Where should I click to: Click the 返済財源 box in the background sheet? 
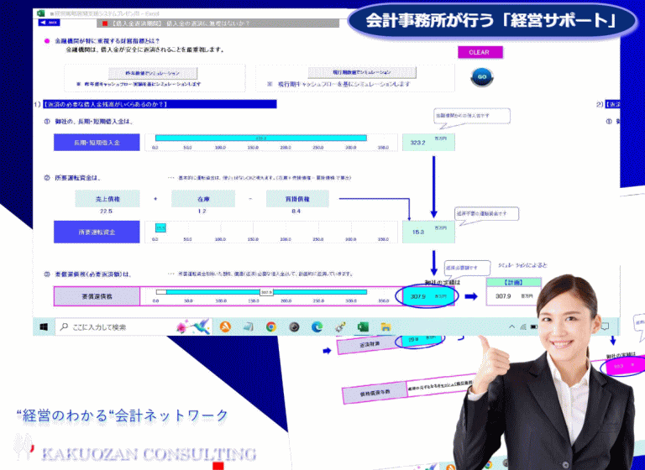tap(370, 345)
